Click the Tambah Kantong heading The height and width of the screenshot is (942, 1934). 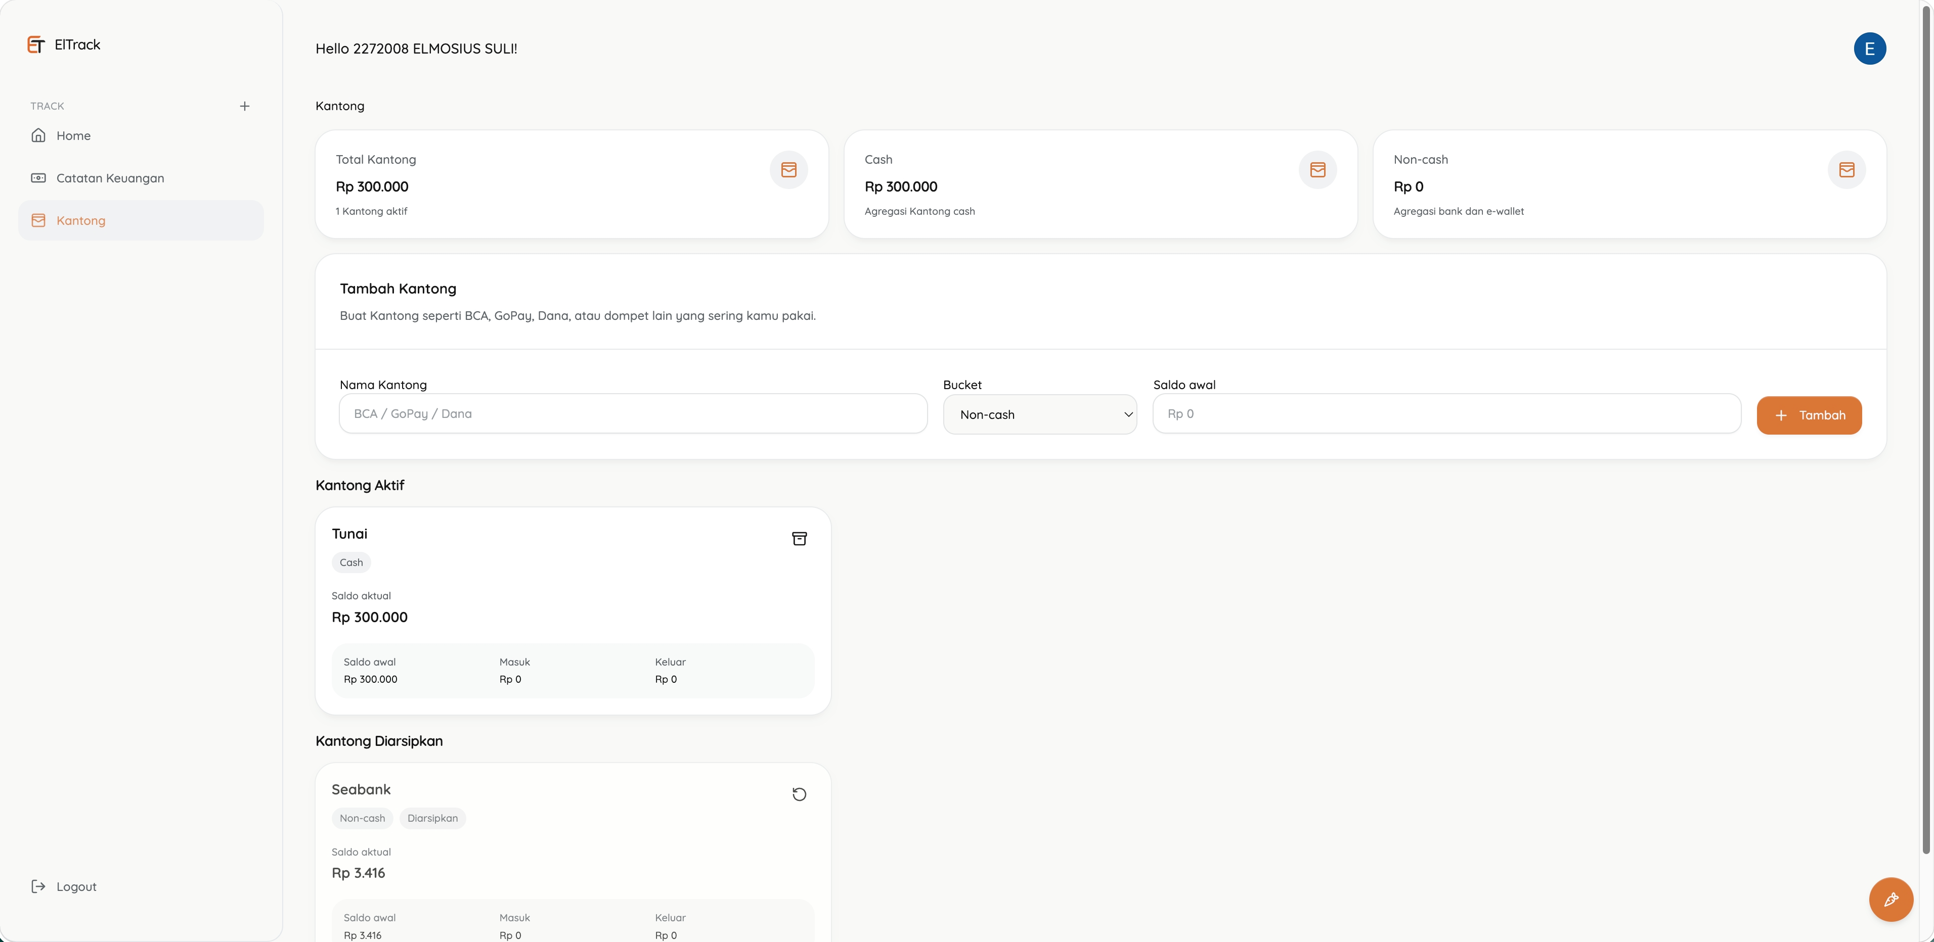click(398, 289)
